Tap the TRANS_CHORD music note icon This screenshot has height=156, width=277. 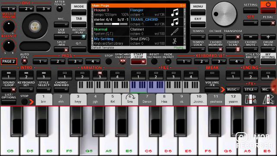(174, 22)
